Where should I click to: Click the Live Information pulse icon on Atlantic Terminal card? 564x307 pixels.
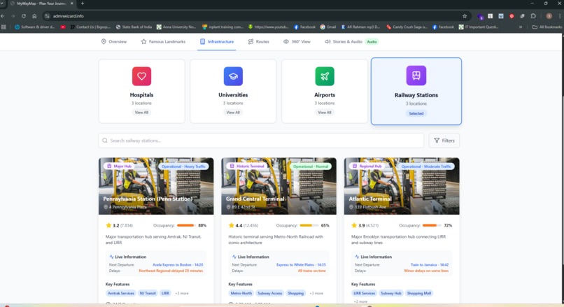click(357, 257)
